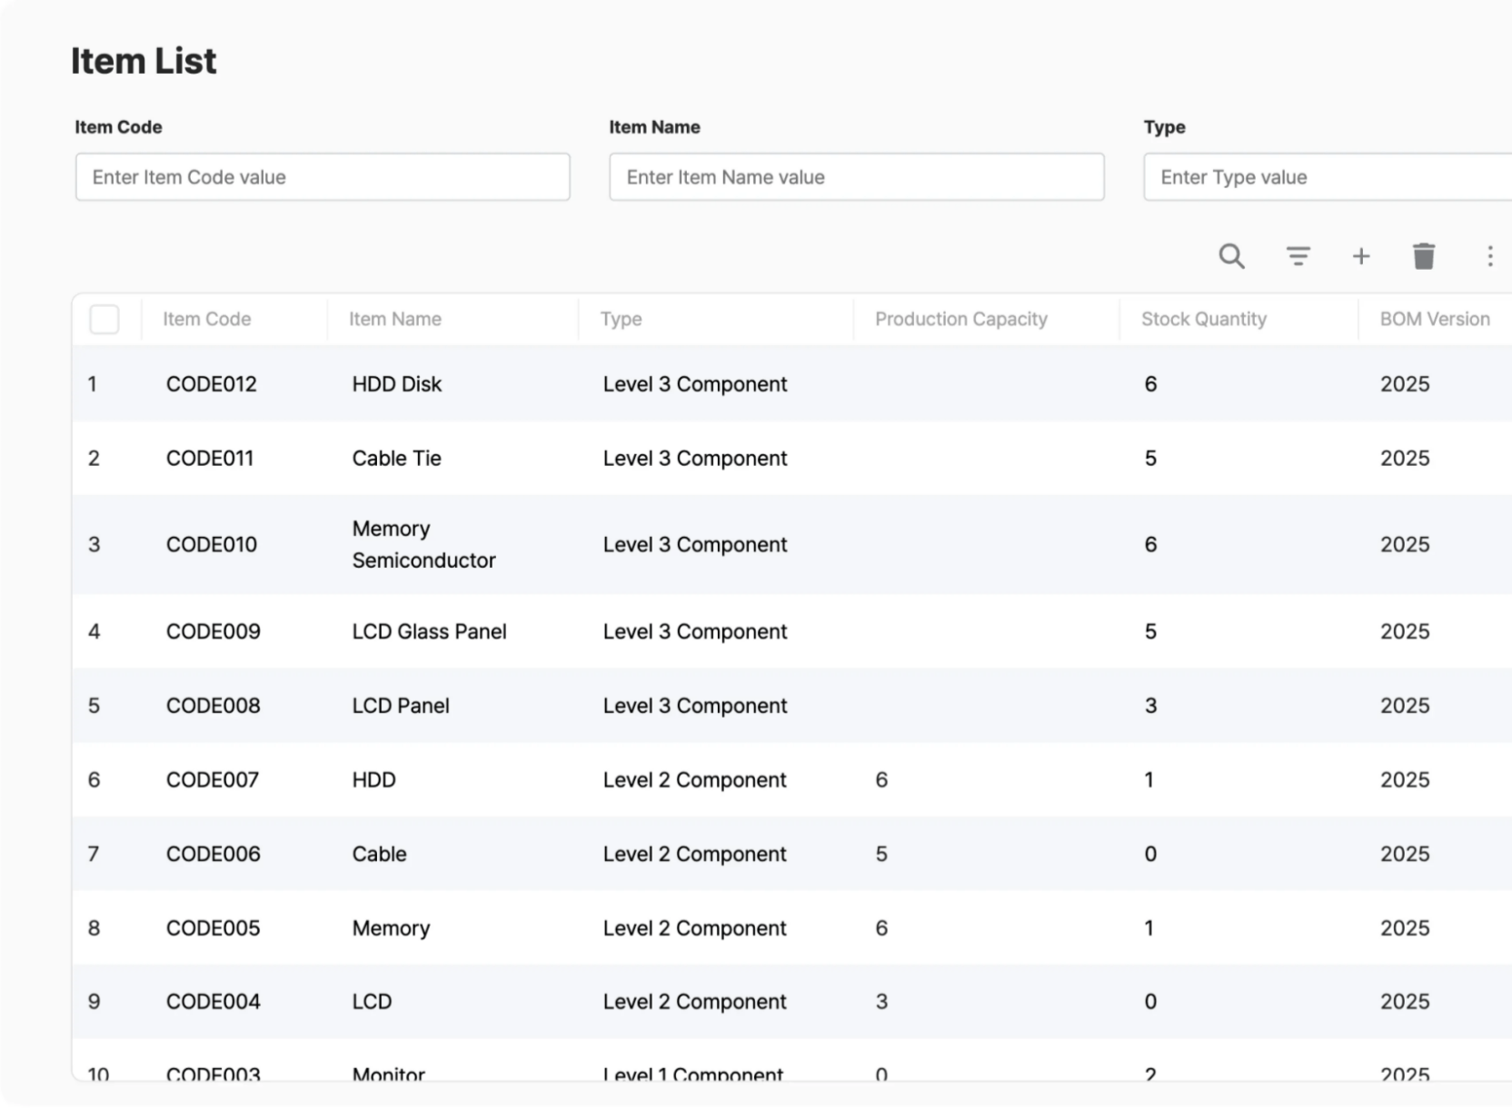
Task: Click the Item List heading
Action: (144, 61)
